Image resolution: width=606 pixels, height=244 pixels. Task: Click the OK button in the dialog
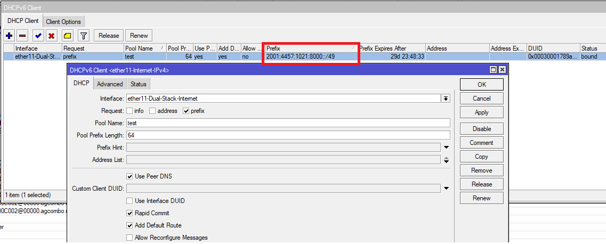482,85
